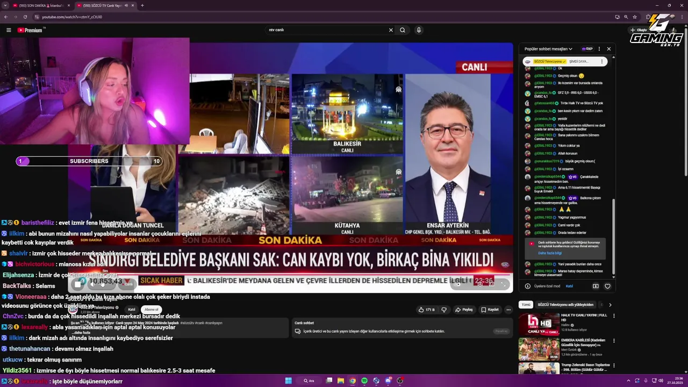The height and width of the screenshot is (387, 688).
Task: Expand description with ...daha fazla
Action: tap(82, 333)
